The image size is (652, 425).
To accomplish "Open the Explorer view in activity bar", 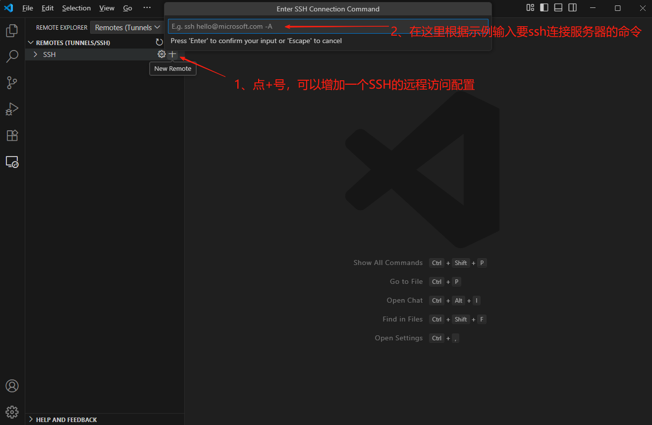I will coord(12,31).
